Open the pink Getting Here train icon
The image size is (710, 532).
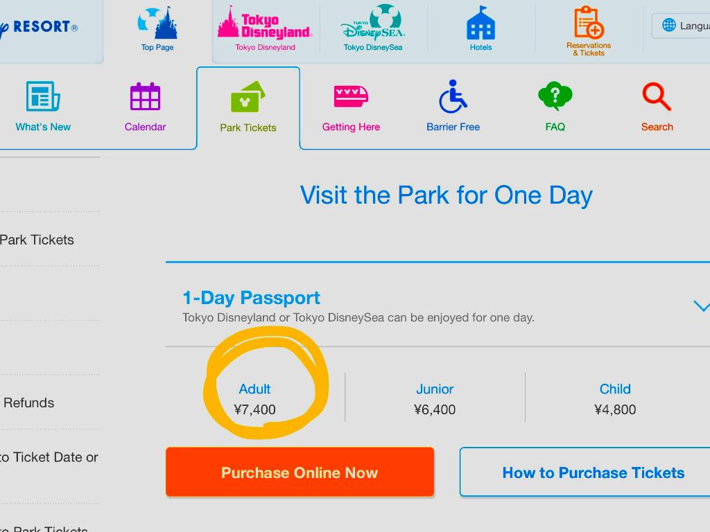pyautogui.click(x=351, y=97)
